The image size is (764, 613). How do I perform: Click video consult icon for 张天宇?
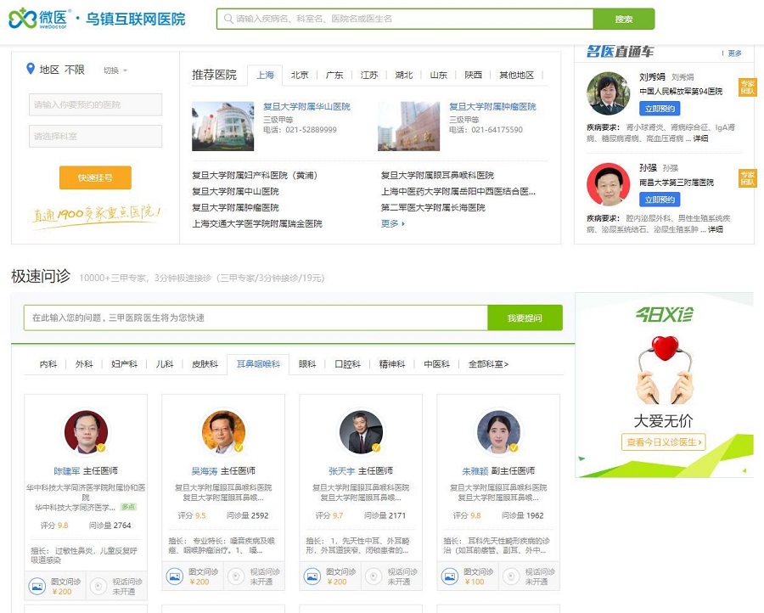pos(374,576)
